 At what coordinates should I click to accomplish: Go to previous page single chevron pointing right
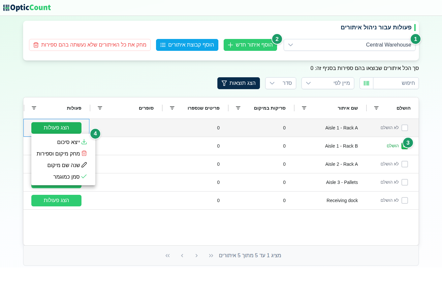point(197,256)
